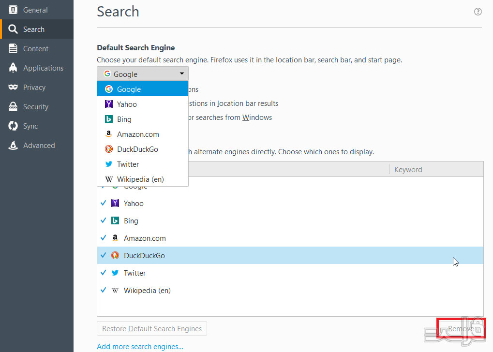
Task: Click the Content page icon in sidebar
Action: [13, 48]
